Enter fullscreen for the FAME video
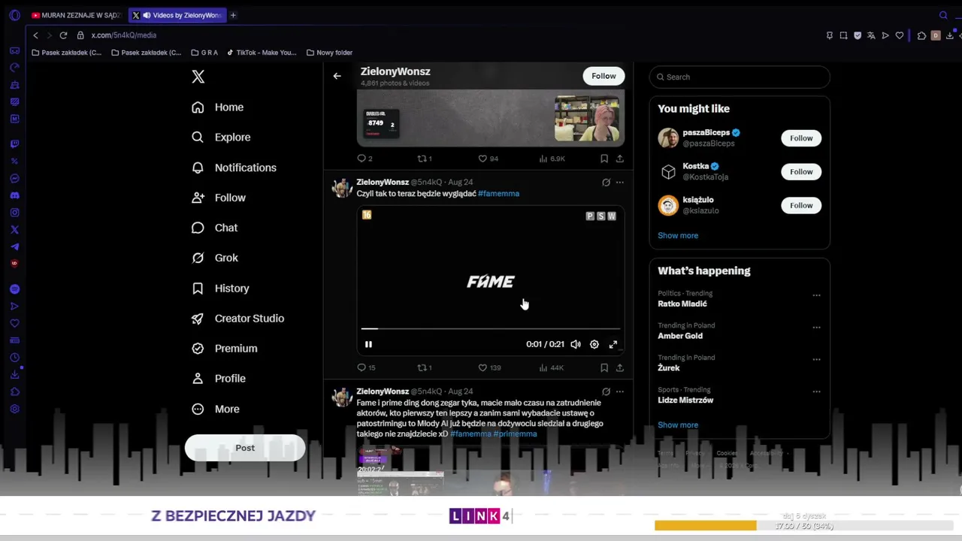The image size is (962, 541). click(613, 344)
